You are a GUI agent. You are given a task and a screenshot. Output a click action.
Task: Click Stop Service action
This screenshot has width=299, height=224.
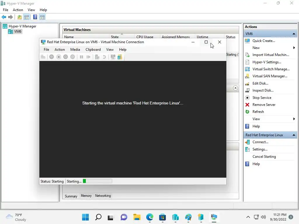pyautogui.click(x=262, y=98)
